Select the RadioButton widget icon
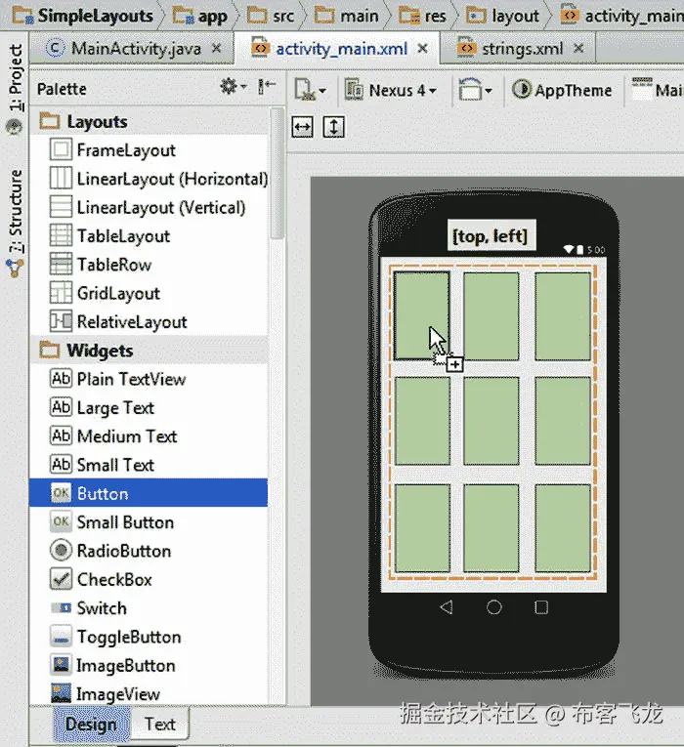The width and height of the screenshot is (684, 747). 61,551
